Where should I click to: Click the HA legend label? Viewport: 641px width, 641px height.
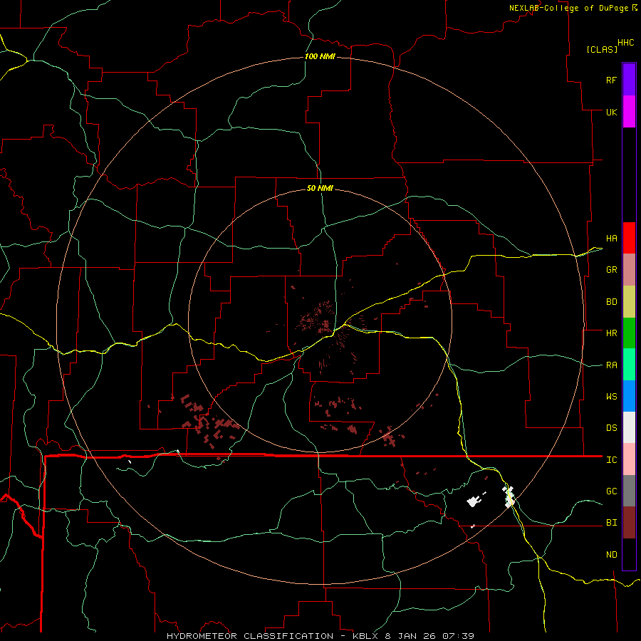(611, 239)
